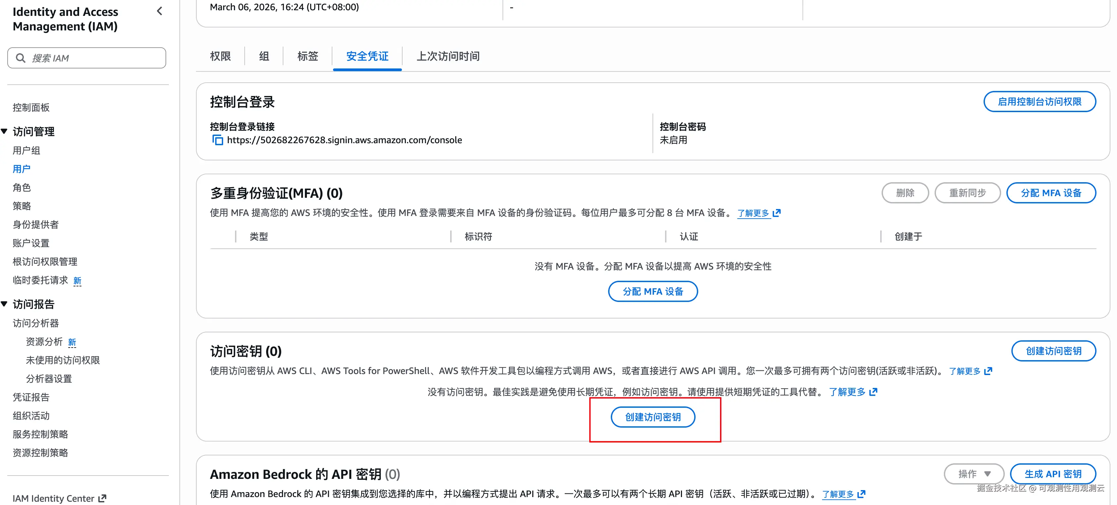The width and height of the screenshot is (1117, 505).
Task: Click 启用控制台访问权限 button
Action: [x=1039, y=101]
